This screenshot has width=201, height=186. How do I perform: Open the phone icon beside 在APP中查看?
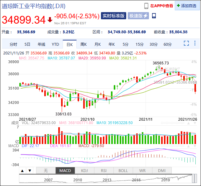[x=146, y=6]
